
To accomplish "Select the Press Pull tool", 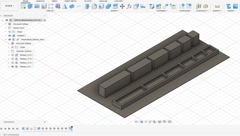I will (87, 6).
